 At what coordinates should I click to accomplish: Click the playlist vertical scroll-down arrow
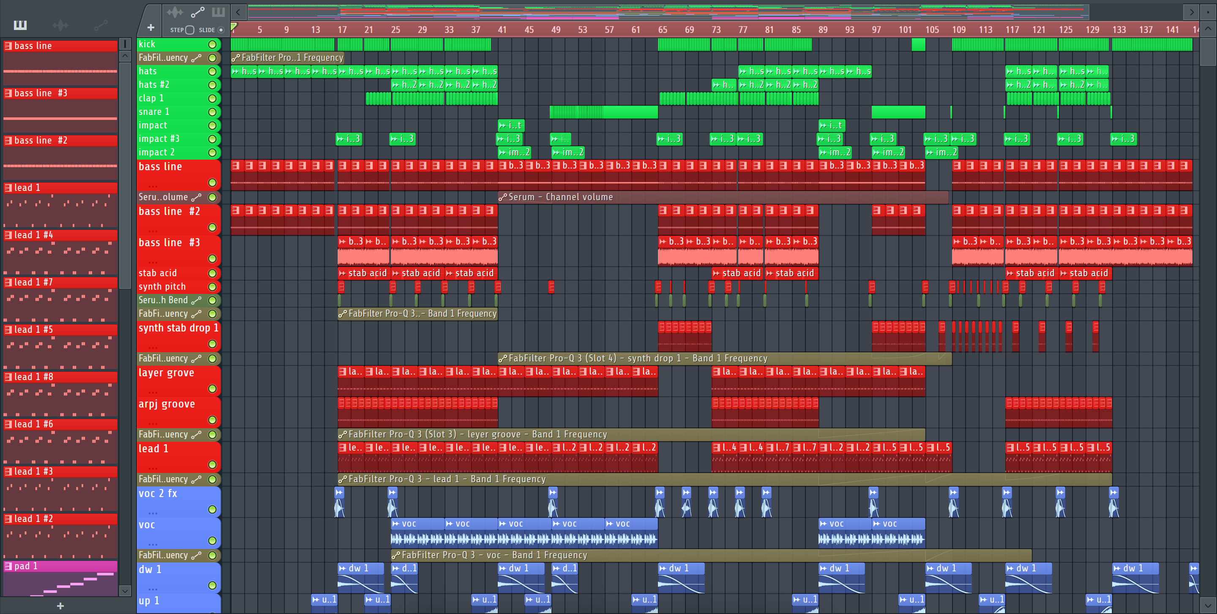click(1208, 605)
